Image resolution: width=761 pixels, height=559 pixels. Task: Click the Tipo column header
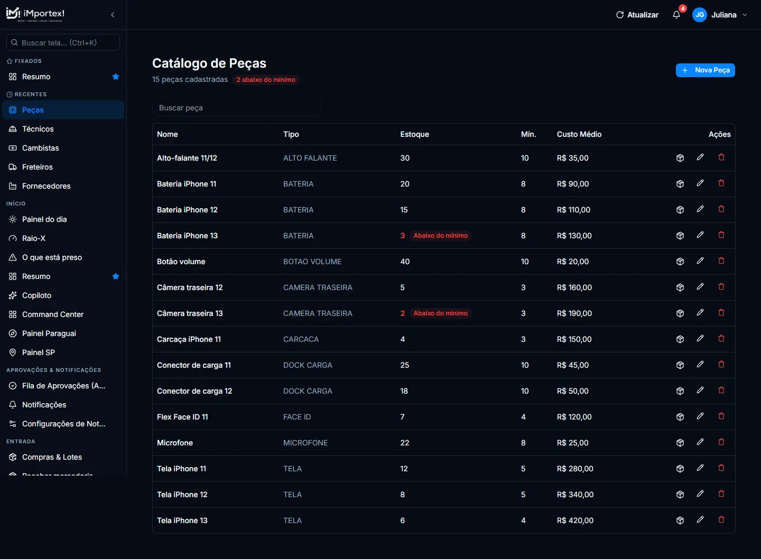[291, 134]
